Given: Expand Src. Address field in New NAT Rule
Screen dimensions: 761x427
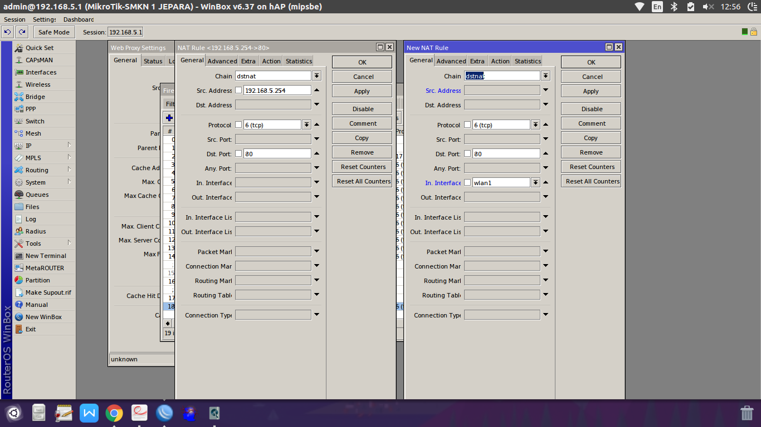Looking at the screenshot, I should tap(545, 90).
